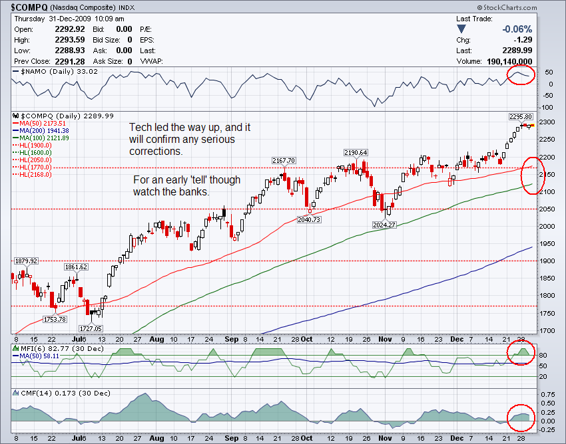This screenshot has width=566, height=444.
Task: Click the P/E label
Action: click(146, 29)
